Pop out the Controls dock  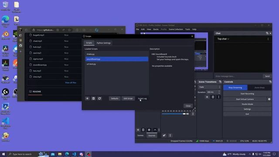coord(270,82)
